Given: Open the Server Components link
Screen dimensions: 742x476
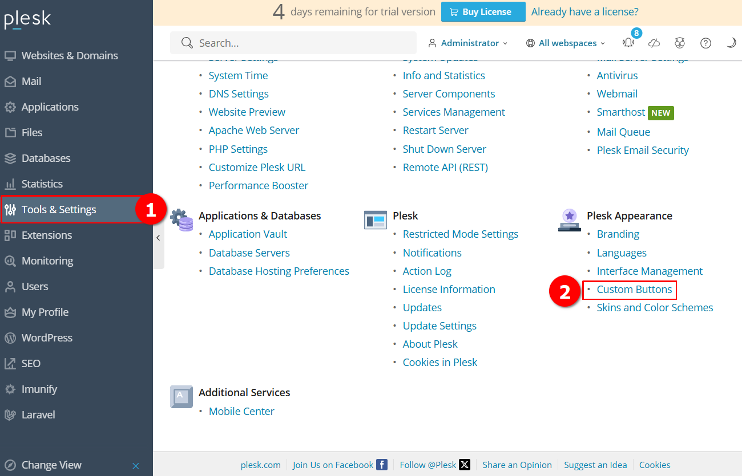Looking at the screenshot, I should (449, 93).
